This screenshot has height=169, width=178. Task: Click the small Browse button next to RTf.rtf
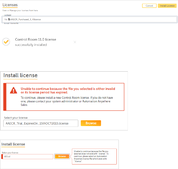(x=62, y=156)
